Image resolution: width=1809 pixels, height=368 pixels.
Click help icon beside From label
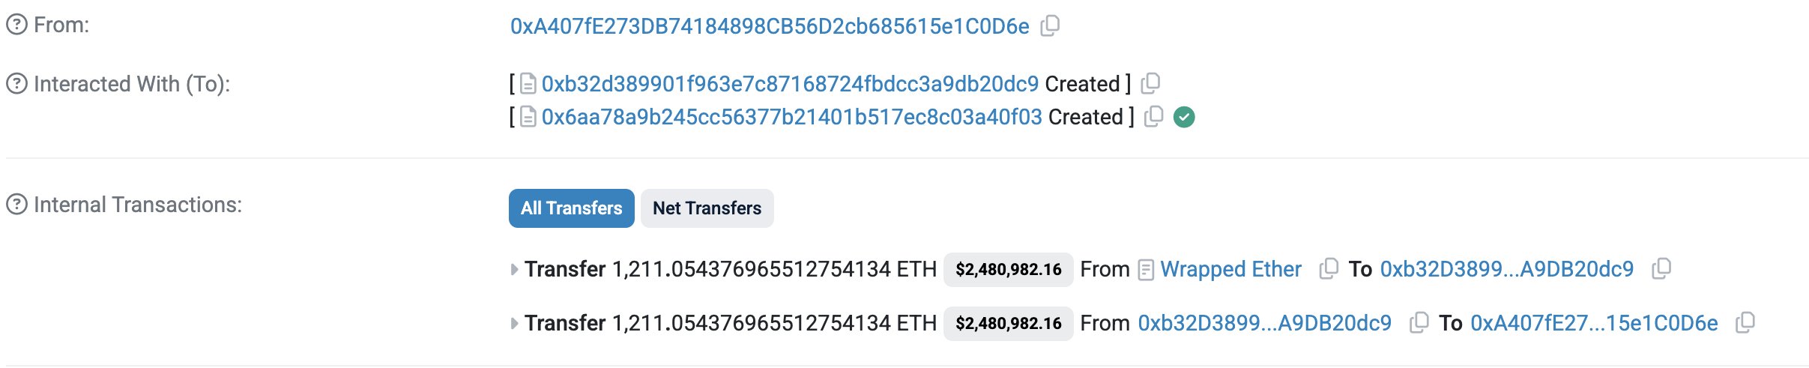[16, 25]
